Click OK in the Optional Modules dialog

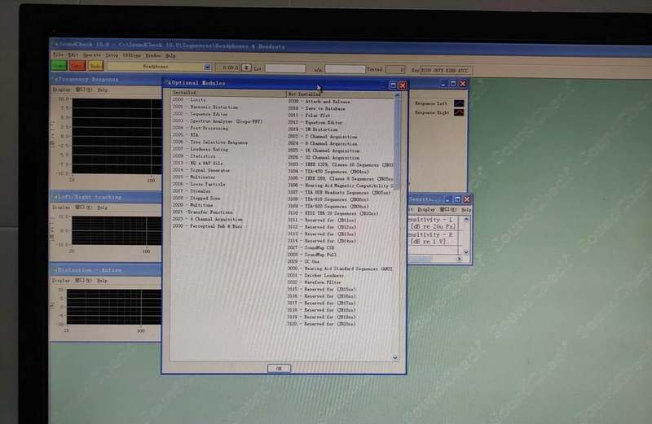coord(279,368)
